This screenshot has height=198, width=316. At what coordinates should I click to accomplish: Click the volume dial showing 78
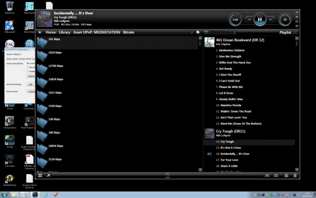pos(285,20)
